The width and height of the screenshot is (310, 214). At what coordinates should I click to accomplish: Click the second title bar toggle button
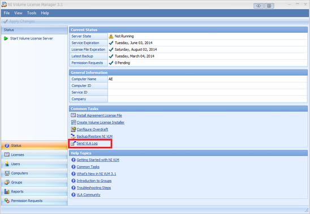coord(269,6)
